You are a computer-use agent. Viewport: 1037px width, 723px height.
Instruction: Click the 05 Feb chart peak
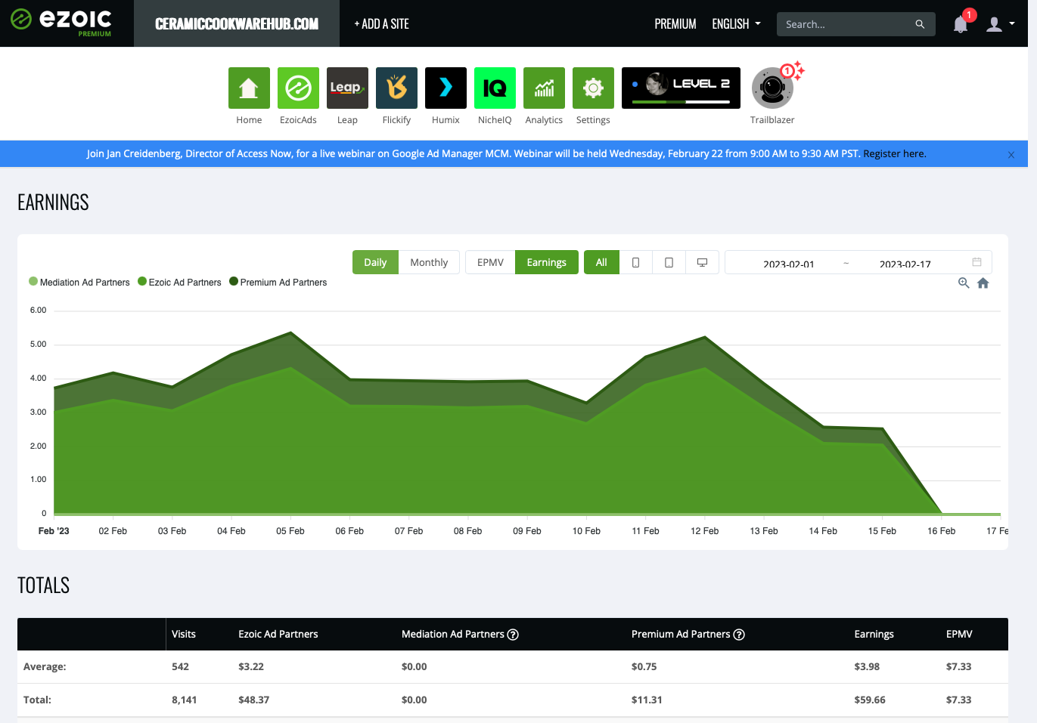click(290, 332)
